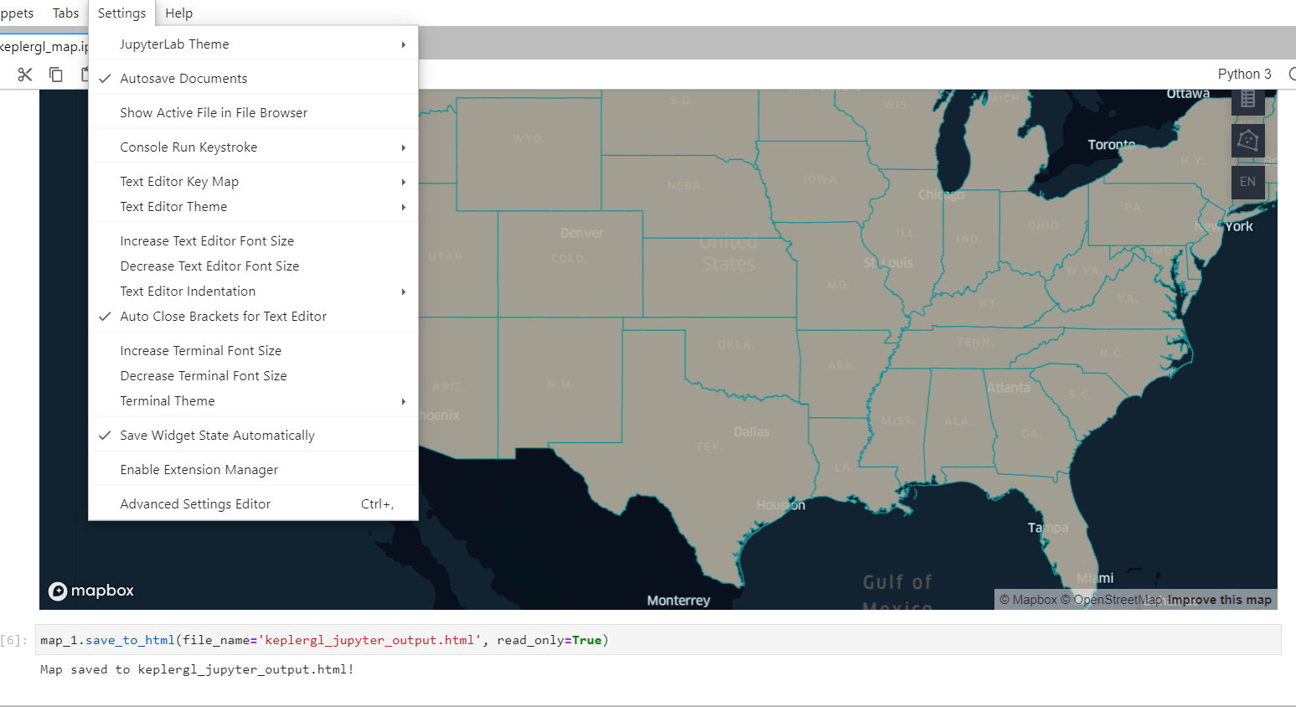Image resolution: width=1296 pixels, height=707 pixels.
Task: Disable Auto Close Brackets for Text Editor
Action: [x=223, y=316]
